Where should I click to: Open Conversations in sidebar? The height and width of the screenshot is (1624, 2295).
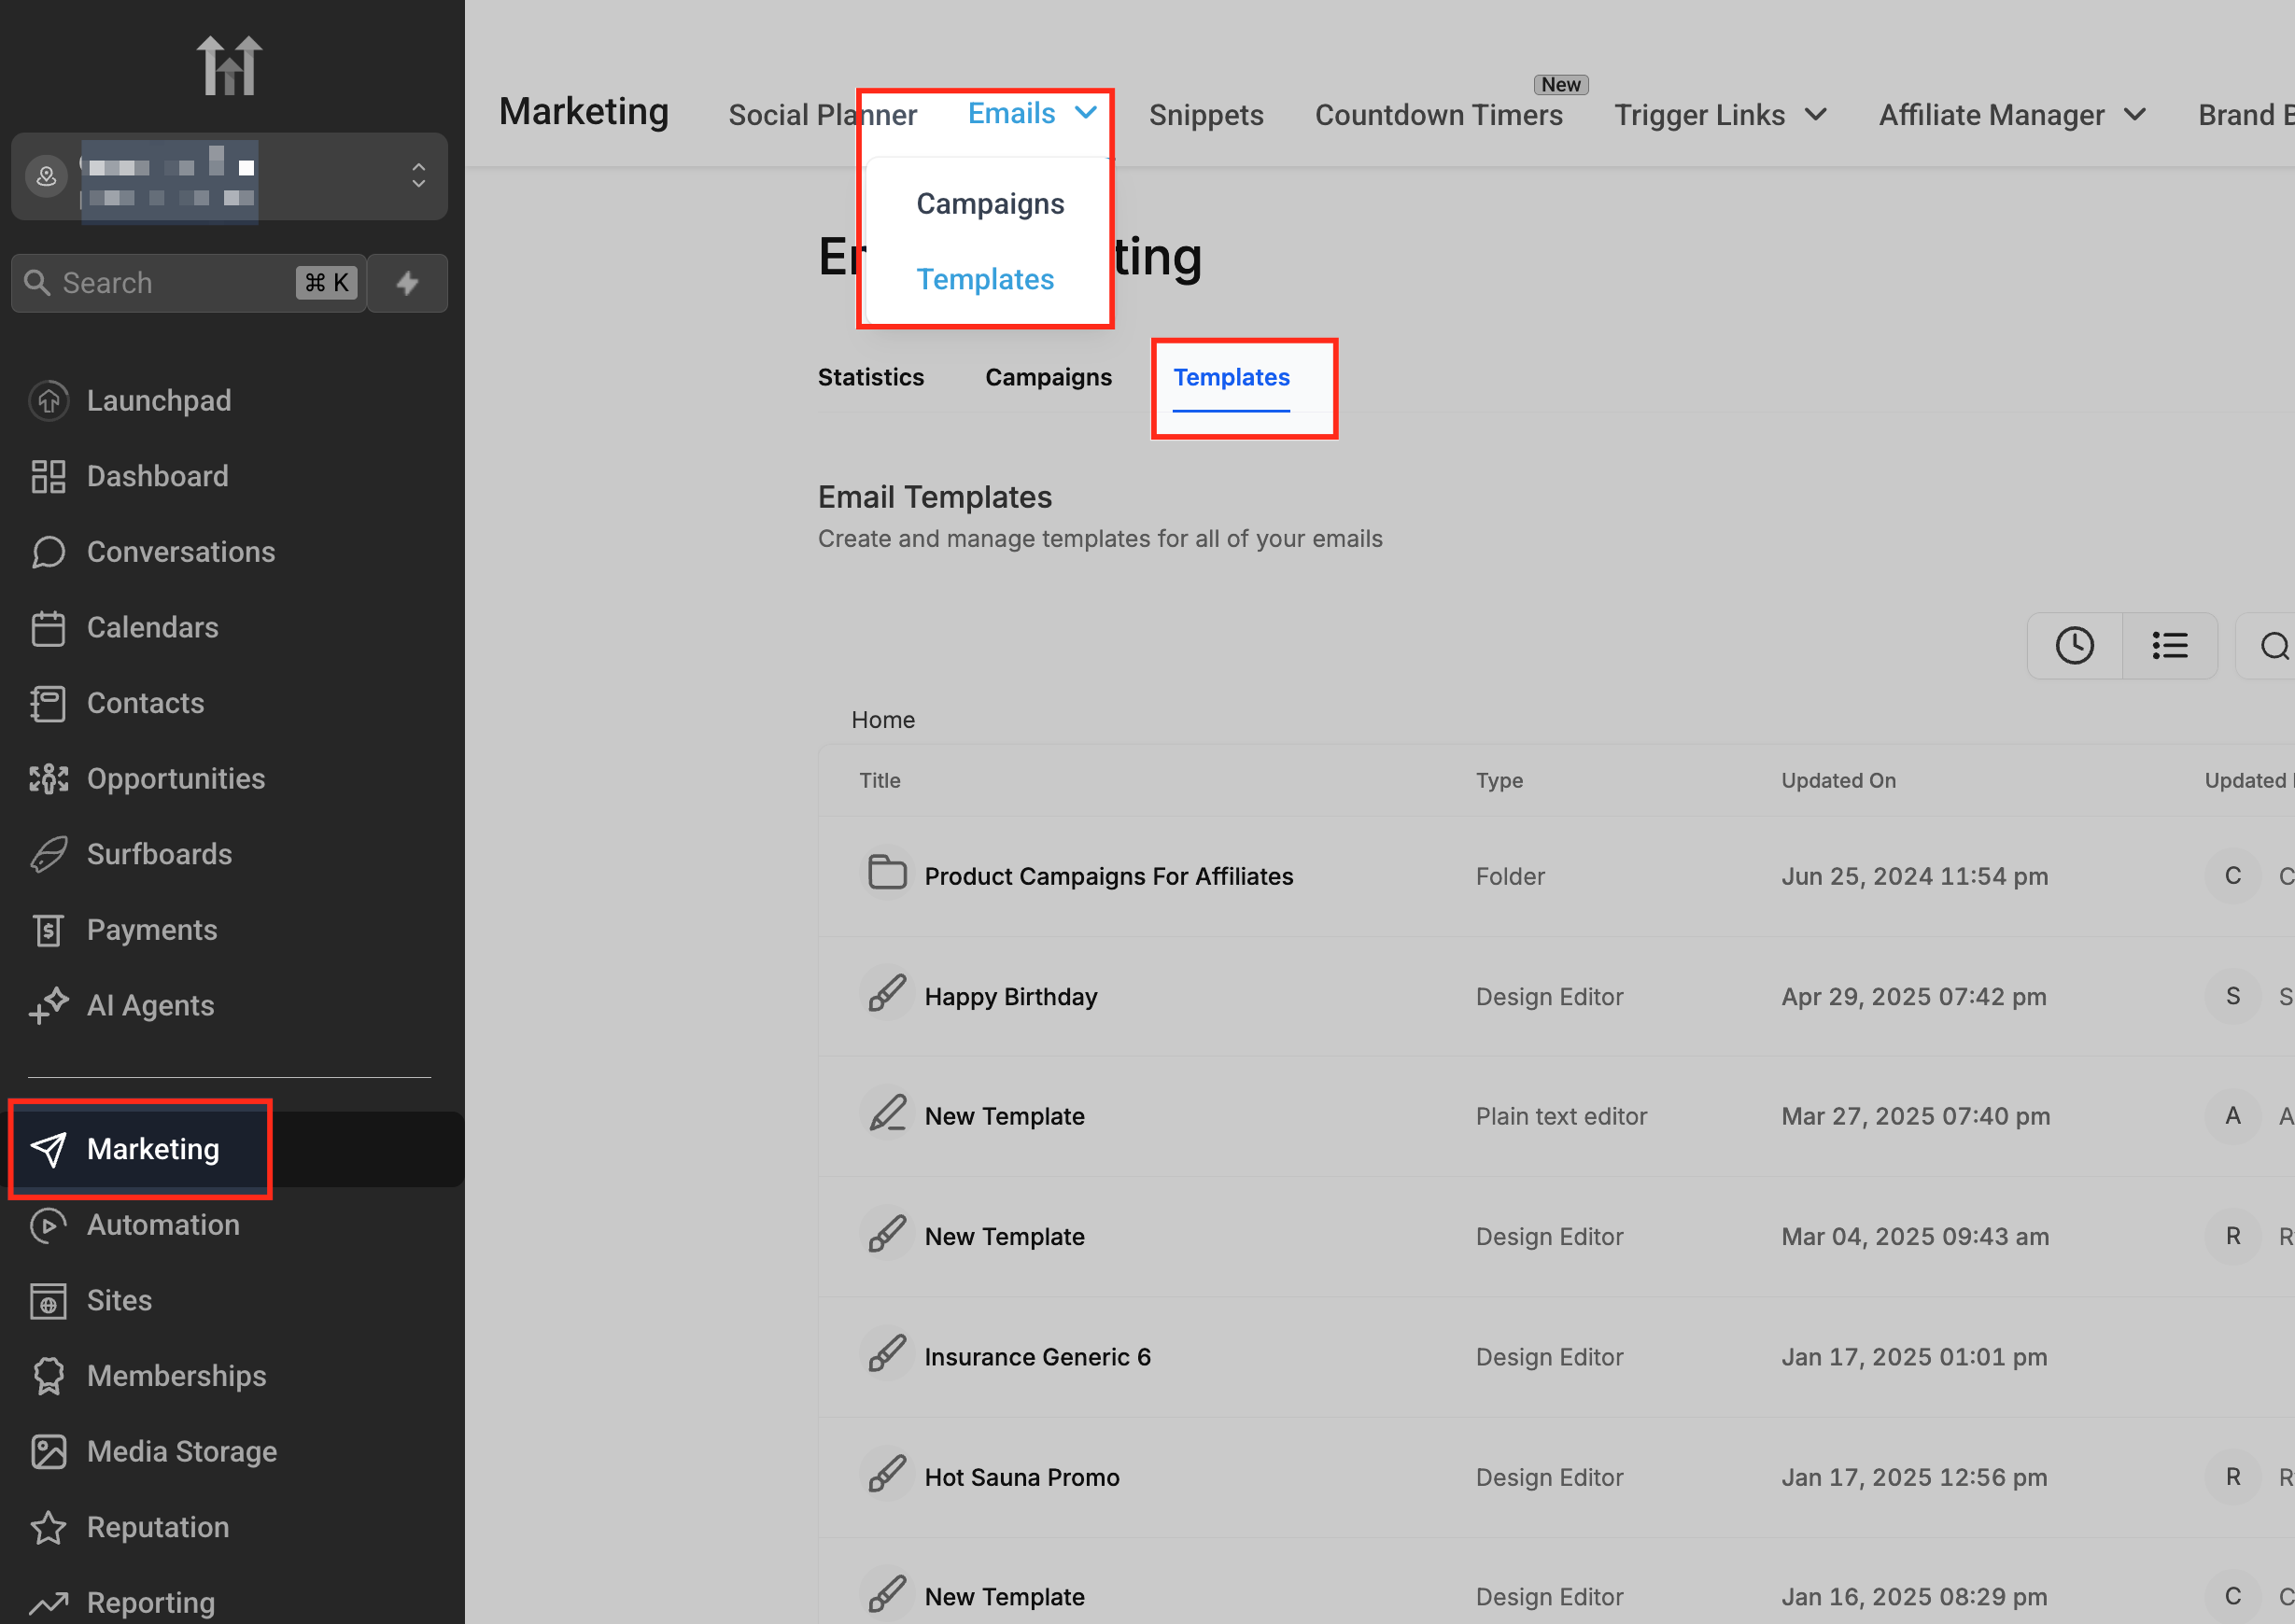coord(180,552)
